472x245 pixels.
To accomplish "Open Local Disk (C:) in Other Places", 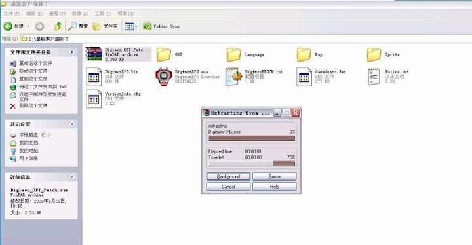I will coord(34,135).
